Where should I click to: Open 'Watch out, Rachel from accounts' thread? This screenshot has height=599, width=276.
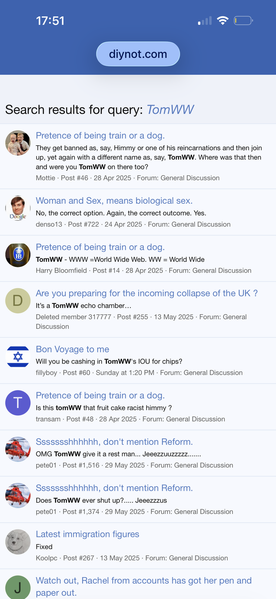click(143, 581)
